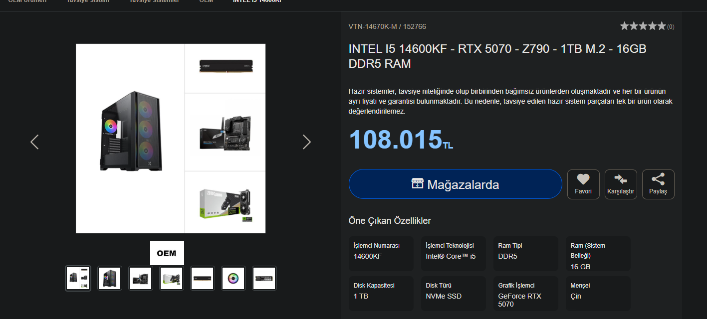The image size is (707, 319).
Task: Click the (0) review count beside stars
Action: click(x=671, y=26)
